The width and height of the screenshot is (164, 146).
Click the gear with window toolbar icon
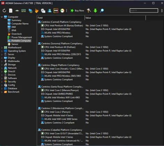(43, 11)
